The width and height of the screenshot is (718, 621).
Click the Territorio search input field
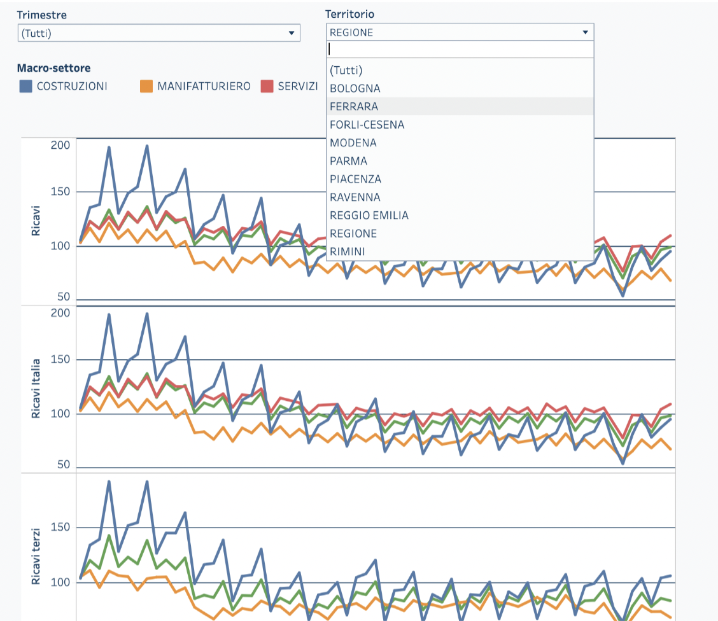click(x=460, y=49)
